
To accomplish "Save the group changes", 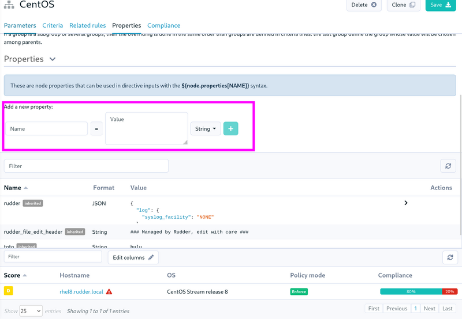I will [441, 5].
